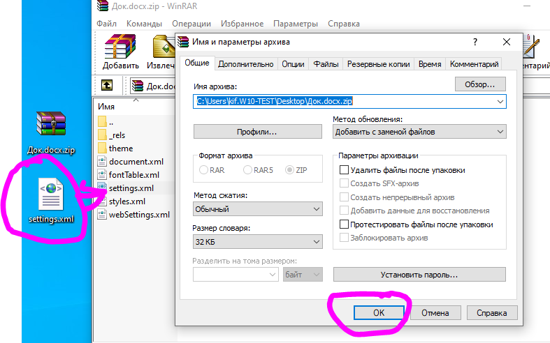
Task: Open the _rels folder in list
Action: pos(116,135)
